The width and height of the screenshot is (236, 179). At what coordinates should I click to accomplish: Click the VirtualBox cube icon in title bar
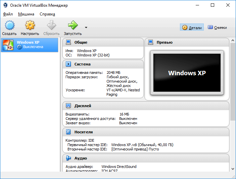coord(6,5)
